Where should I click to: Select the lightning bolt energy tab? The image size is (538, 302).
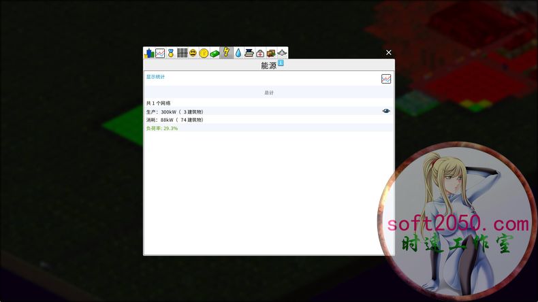[x=227, y=53]
